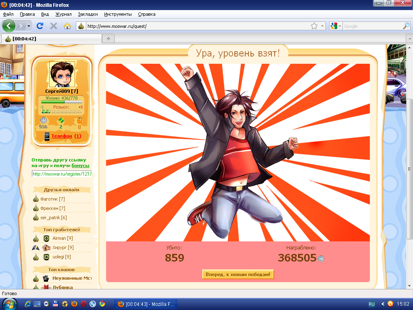This screenshot has width=413, height=310.
Task: Open the Журнал menu
Action: (x=63, y=14)
